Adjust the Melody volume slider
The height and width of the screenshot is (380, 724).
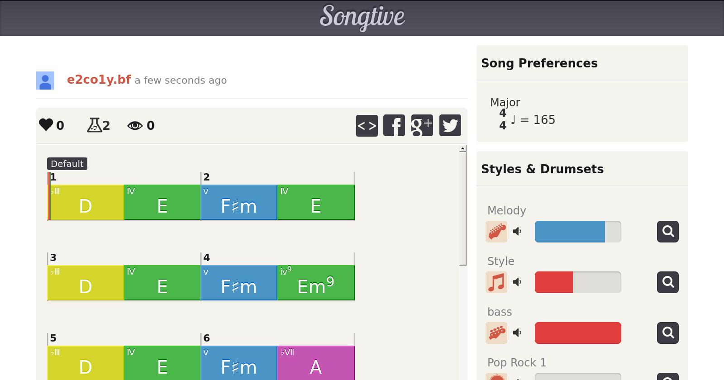pyautogui.click(x=578, y=232)
